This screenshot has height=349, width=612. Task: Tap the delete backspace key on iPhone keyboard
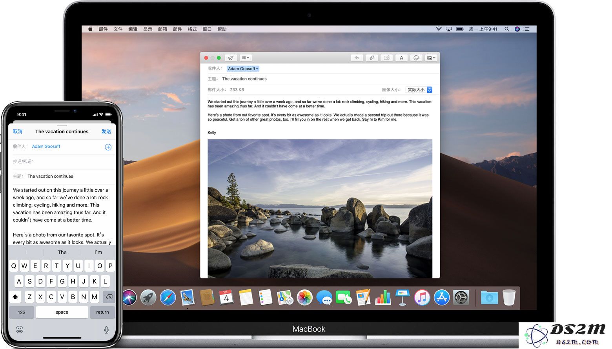point(109,297)
